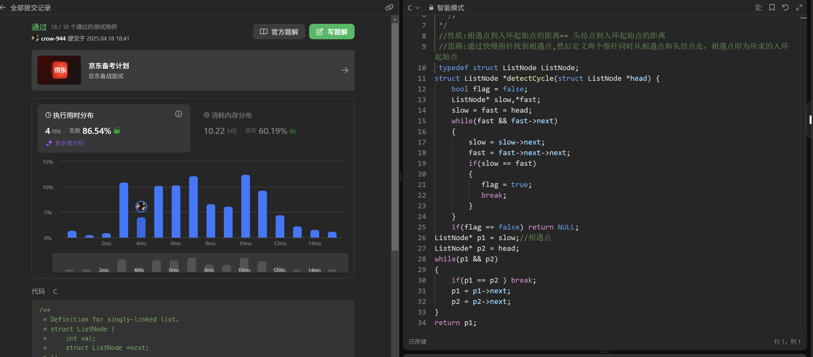Click the 京东 red logo thumbnail
The width and height of the screenshot is (813, 357).
[x=59, y=70]
